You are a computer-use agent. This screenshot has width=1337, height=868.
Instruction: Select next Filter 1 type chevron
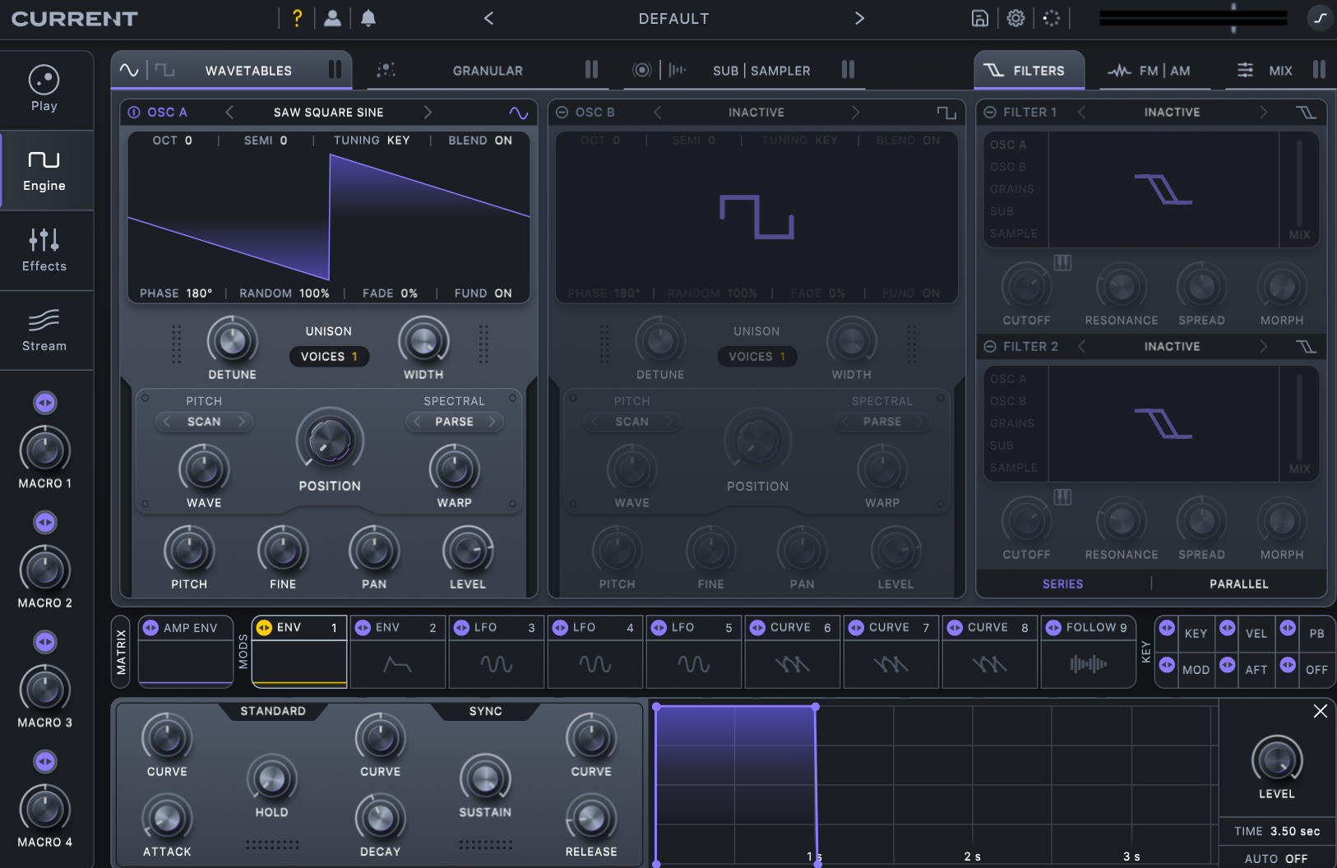pos(1264,113)
